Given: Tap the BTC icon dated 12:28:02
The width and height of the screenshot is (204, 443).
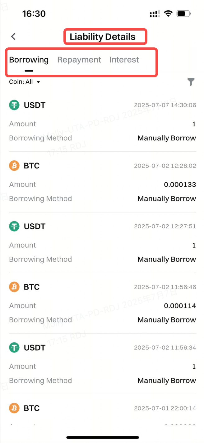Looking at the screenshot, I should [14, 166].
